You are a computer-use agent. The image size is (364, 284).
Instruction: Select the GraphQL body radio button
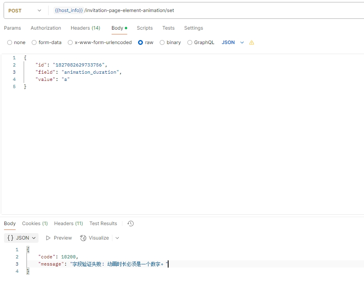tap(190, 42)
